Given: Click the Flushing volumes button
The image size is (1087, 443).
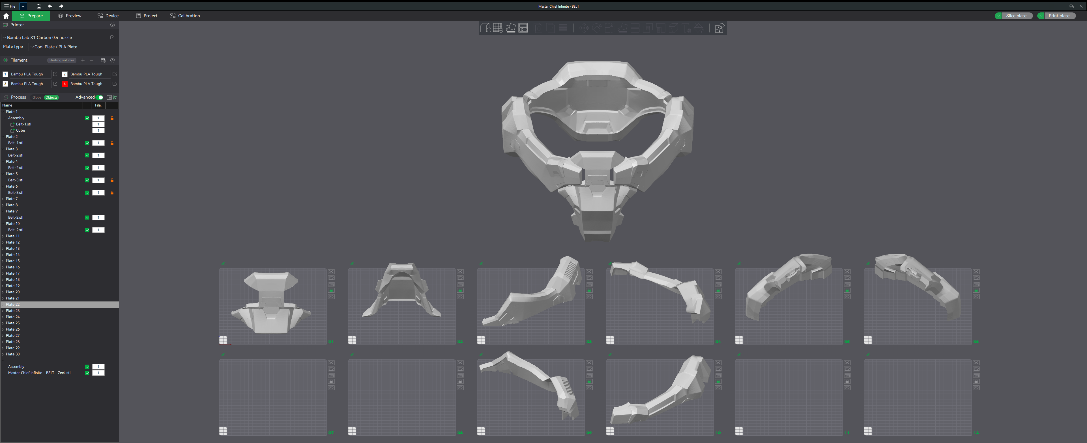Looking at the screenshot, I should [62, 60].
